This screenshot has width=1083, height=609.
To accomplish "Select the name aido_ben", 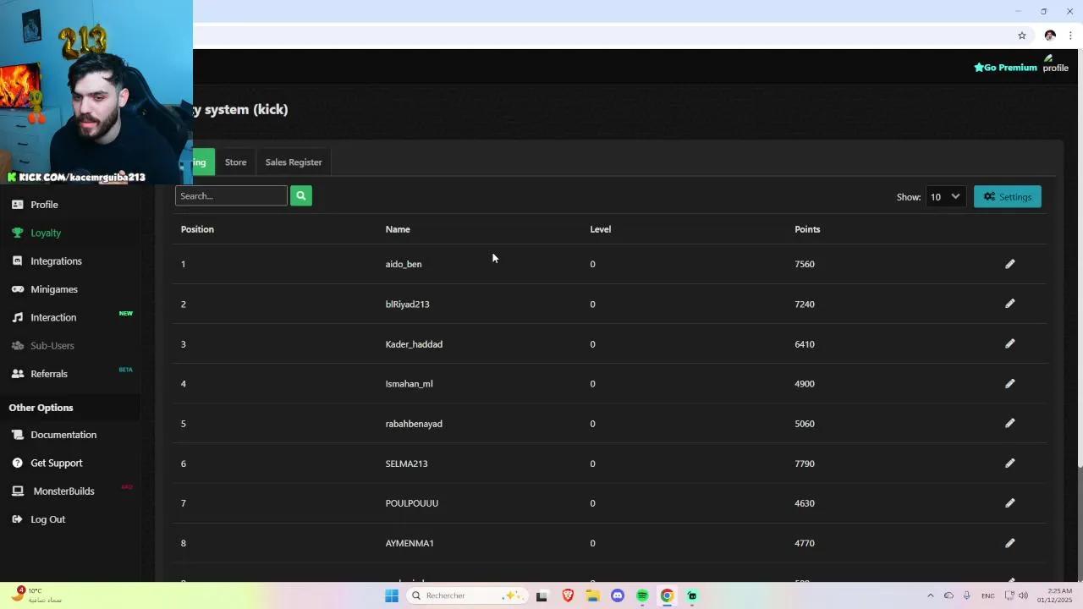I will (x=404, y=264).
